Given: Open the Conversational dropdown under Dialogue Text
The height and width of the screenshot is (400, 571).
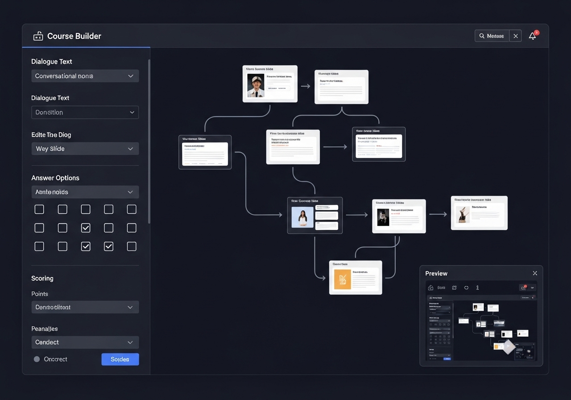Looking at the screenshot, I should 85,76.
